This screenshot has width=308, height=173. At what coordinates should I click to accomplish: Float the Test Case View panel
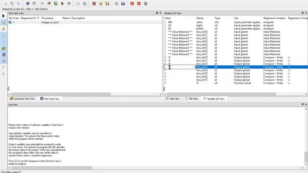click(x=157, y=13)
